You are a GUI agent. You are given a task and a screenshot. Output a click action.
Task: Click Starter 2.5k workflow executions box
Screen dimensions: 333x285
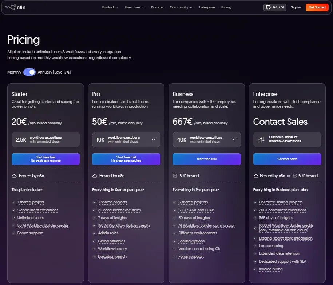pos(45,139)
